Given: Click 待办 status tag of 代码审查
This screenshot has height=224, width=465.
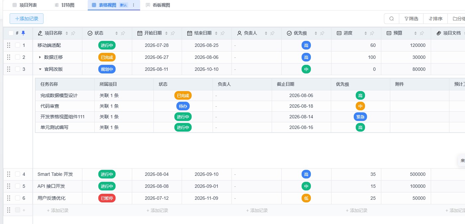Looking at the screenshot, I should [183, 106].
